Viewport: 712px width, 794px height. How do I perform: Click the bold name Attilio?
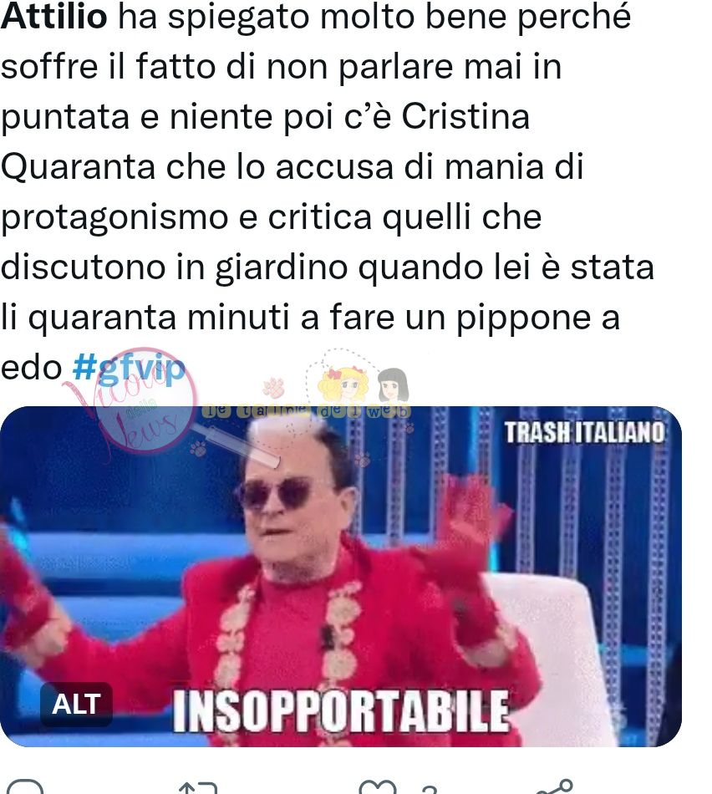[x=53, y=16]
